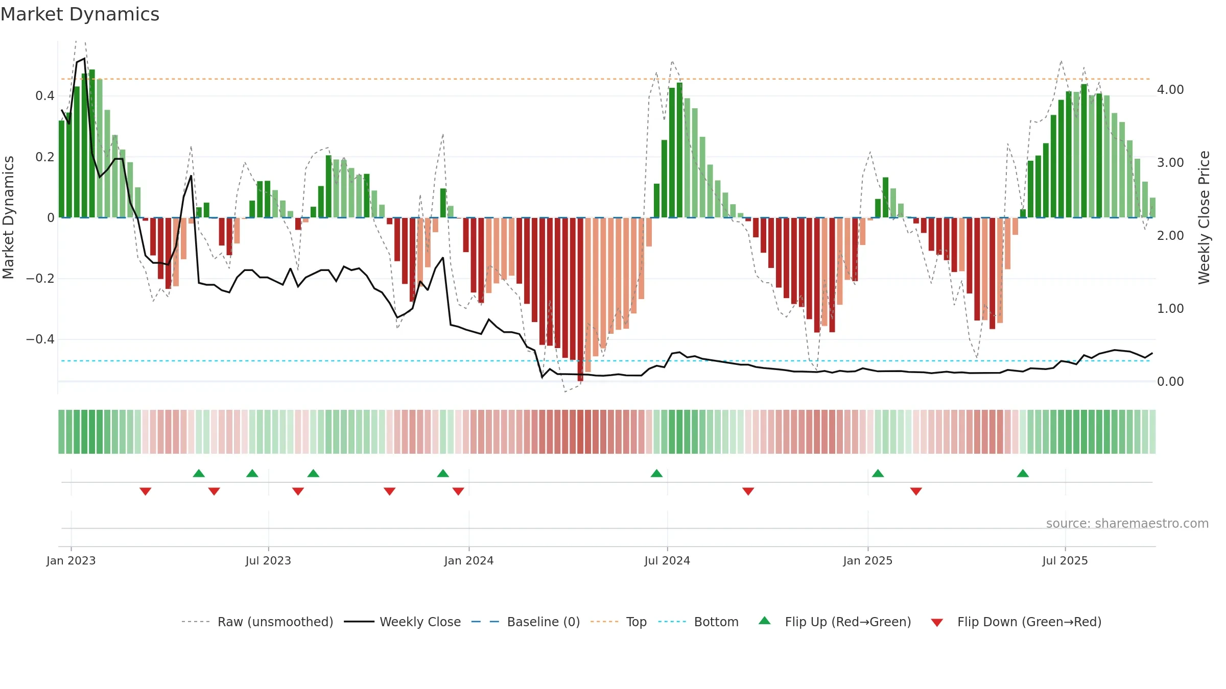Viewport: 1226px width, 689px height.
Task: Toggle the Top legend entry
Action: click(618, 622)
